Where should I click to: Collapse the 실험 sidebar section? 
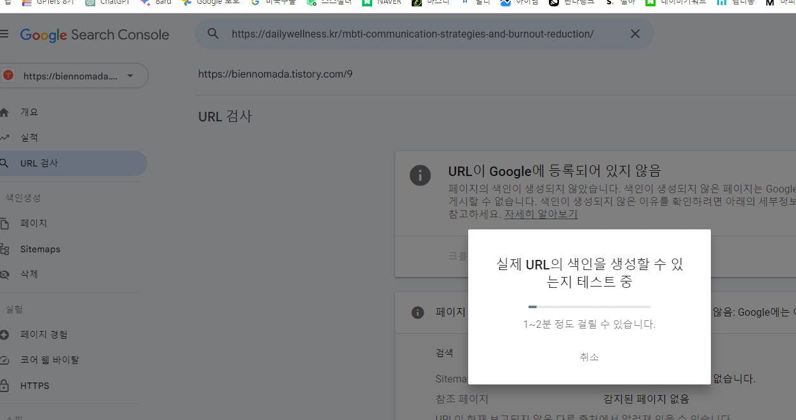pos(14,309)
